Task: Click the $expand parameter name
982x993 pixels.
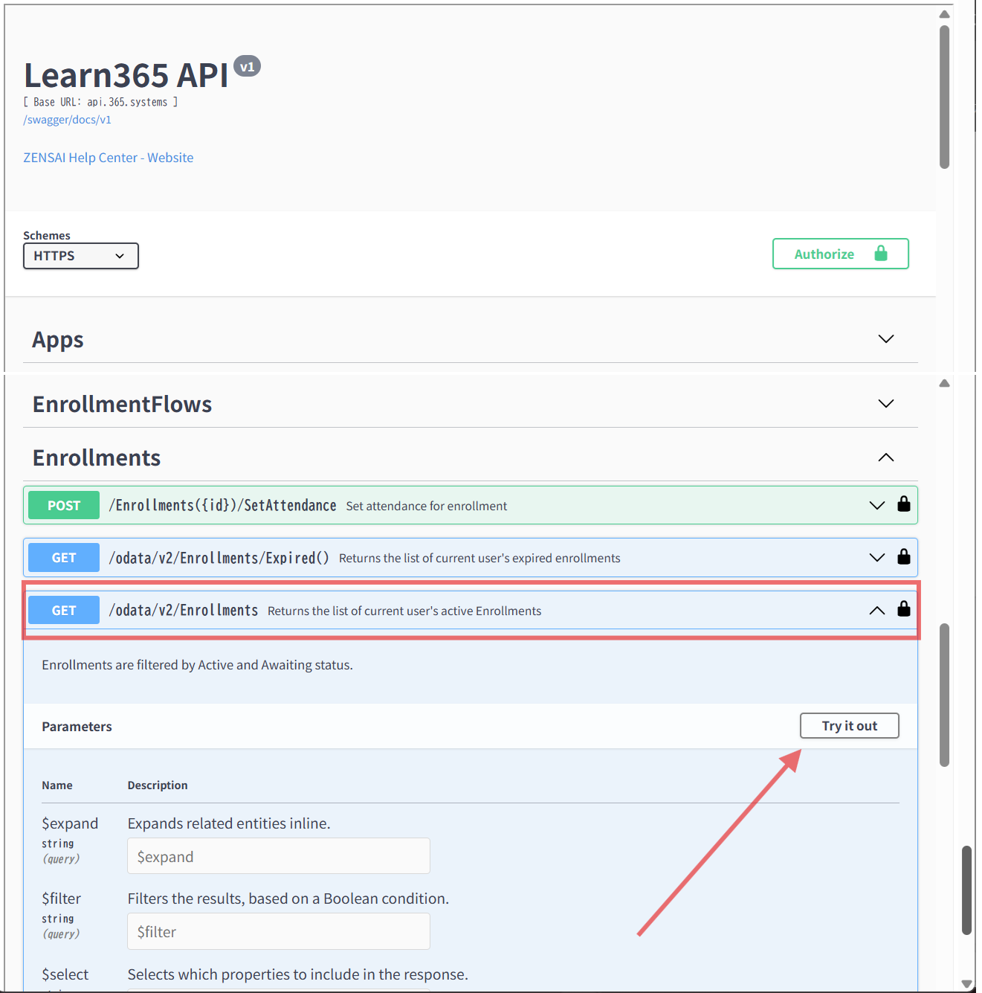Action: pyautogui.click(x=70, y=823)
